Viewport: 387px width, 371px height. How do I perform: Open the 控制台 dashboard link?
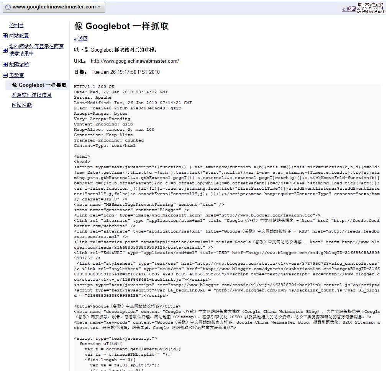(x=16, y=26)
